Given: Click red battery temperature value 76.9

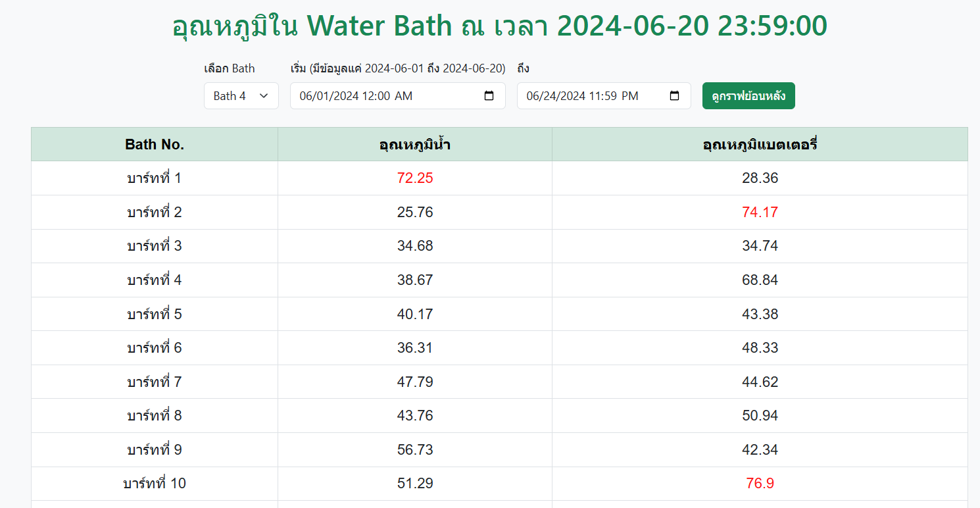Looking at the screenshot, I should [760, 484].
